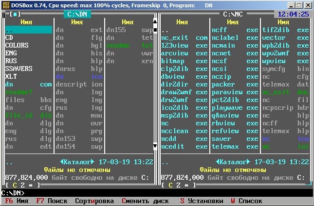This screenshot has width=314, height=206.
Task: Click the left arrow before Каталог in the C:\DN panel
Action: tap(62, 162)
